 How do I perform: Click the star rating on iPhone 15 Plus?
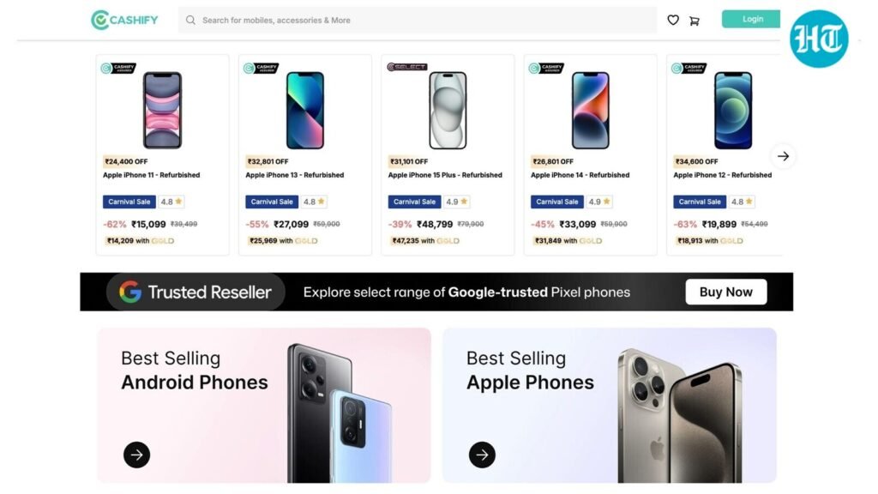[459, 202]
